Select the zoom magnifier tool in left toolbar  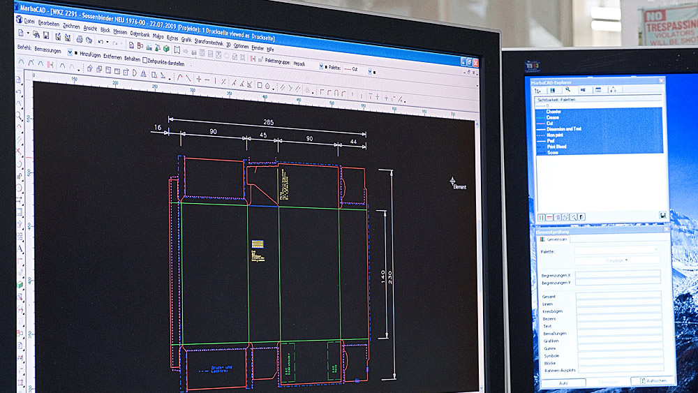tap(19, 115)
